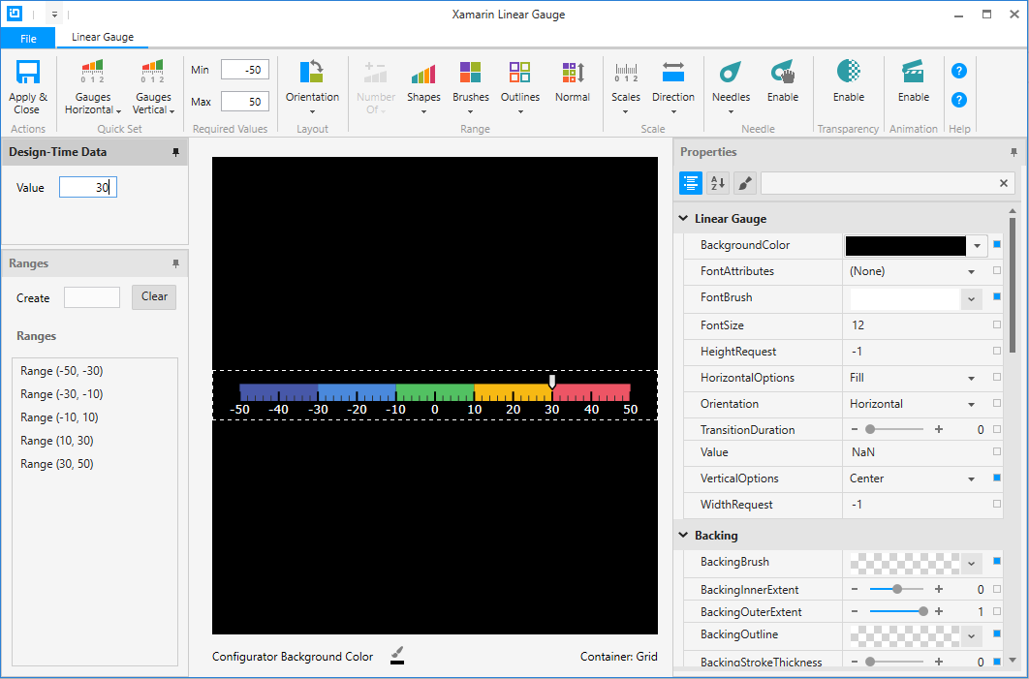This screenshot has height=679, width=1029.
Task: Click the Max required value field
Action: click(245, 102)
